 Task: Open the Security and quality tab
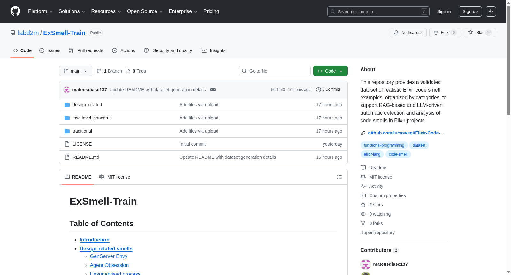[x=168, y=50]
